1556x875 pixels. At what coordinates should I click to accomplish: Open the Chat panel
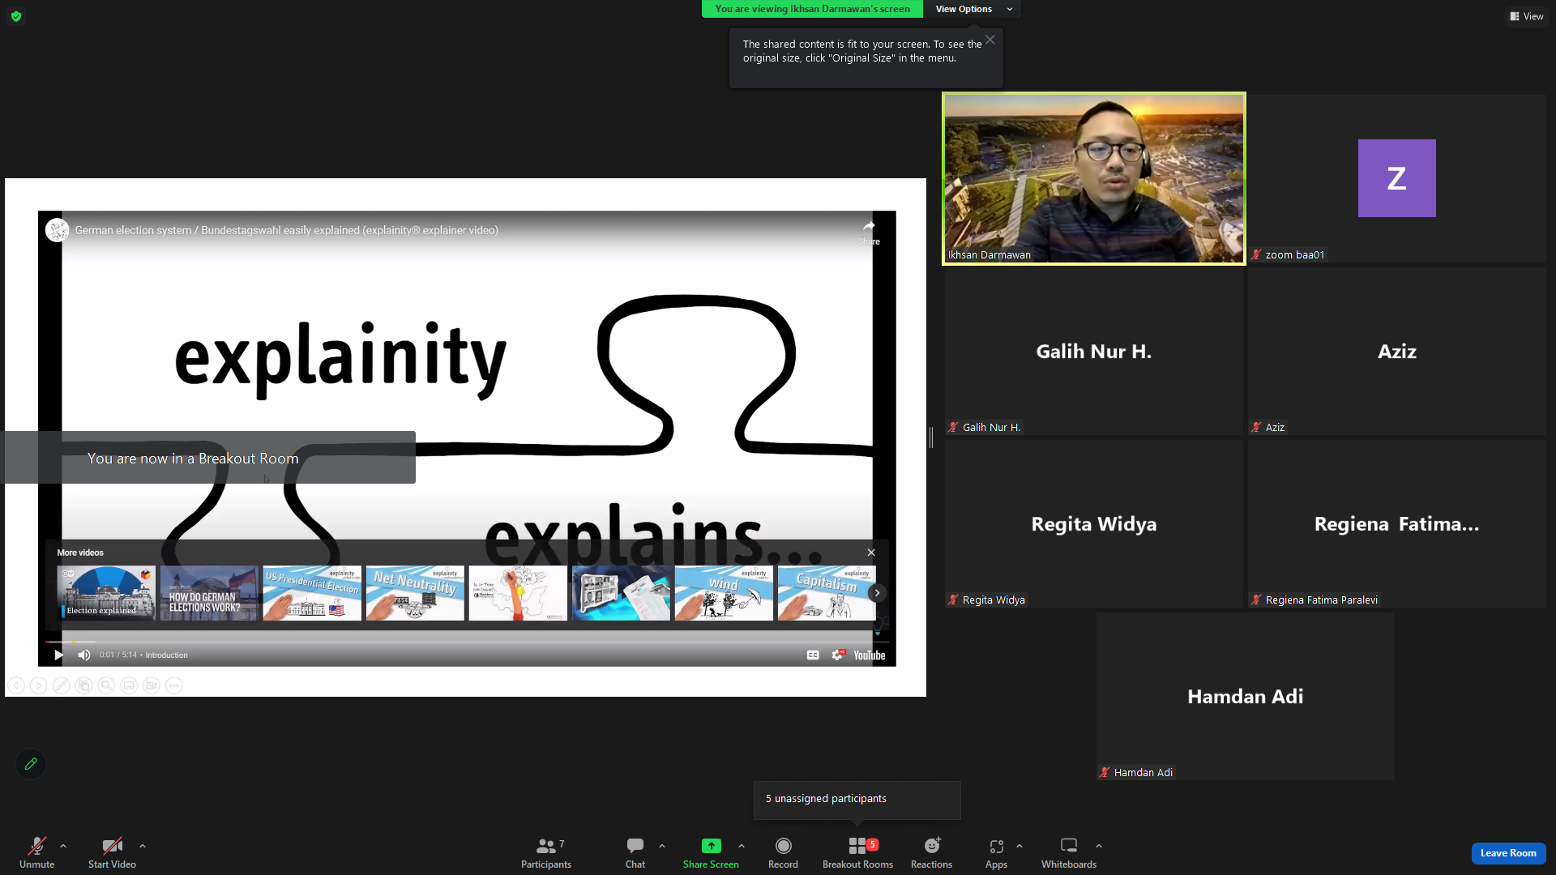coord(635,852)
